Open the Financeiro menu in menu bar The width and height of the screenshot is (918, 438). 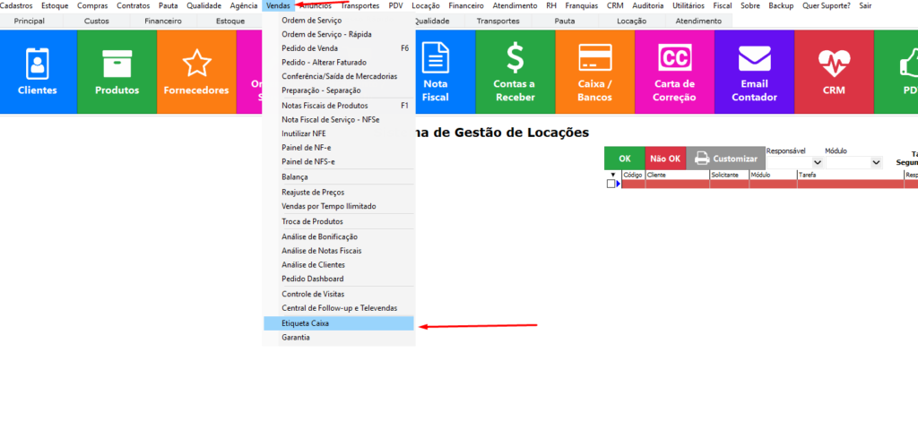click(465, 5)
